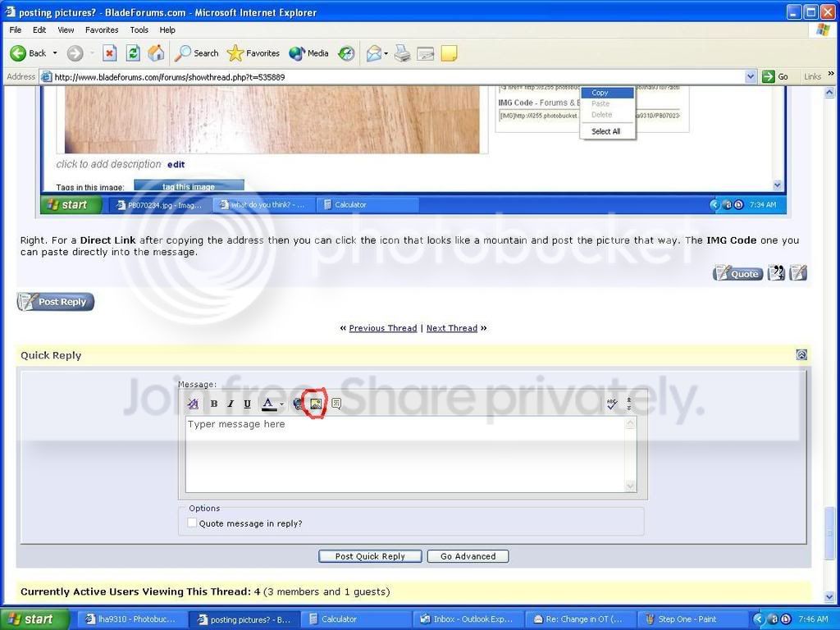Open the text color dropdown arrow

(x=282, y=404)
